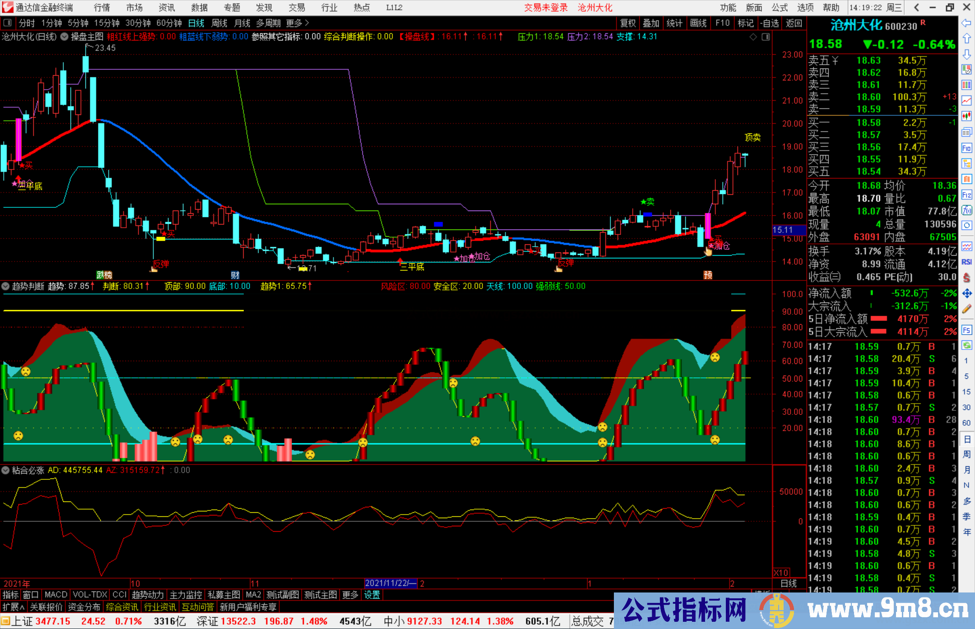Open the 行情 menu
This screenshot has width=975, height=629.
pyautogui.click(x=102, y=8)
